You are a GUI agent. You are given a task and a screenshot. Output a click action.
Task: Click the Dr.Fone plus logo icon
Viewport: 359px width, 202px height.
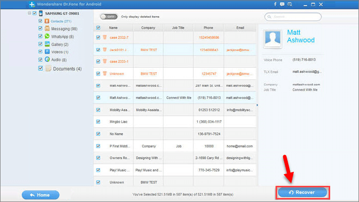point(32,4)
